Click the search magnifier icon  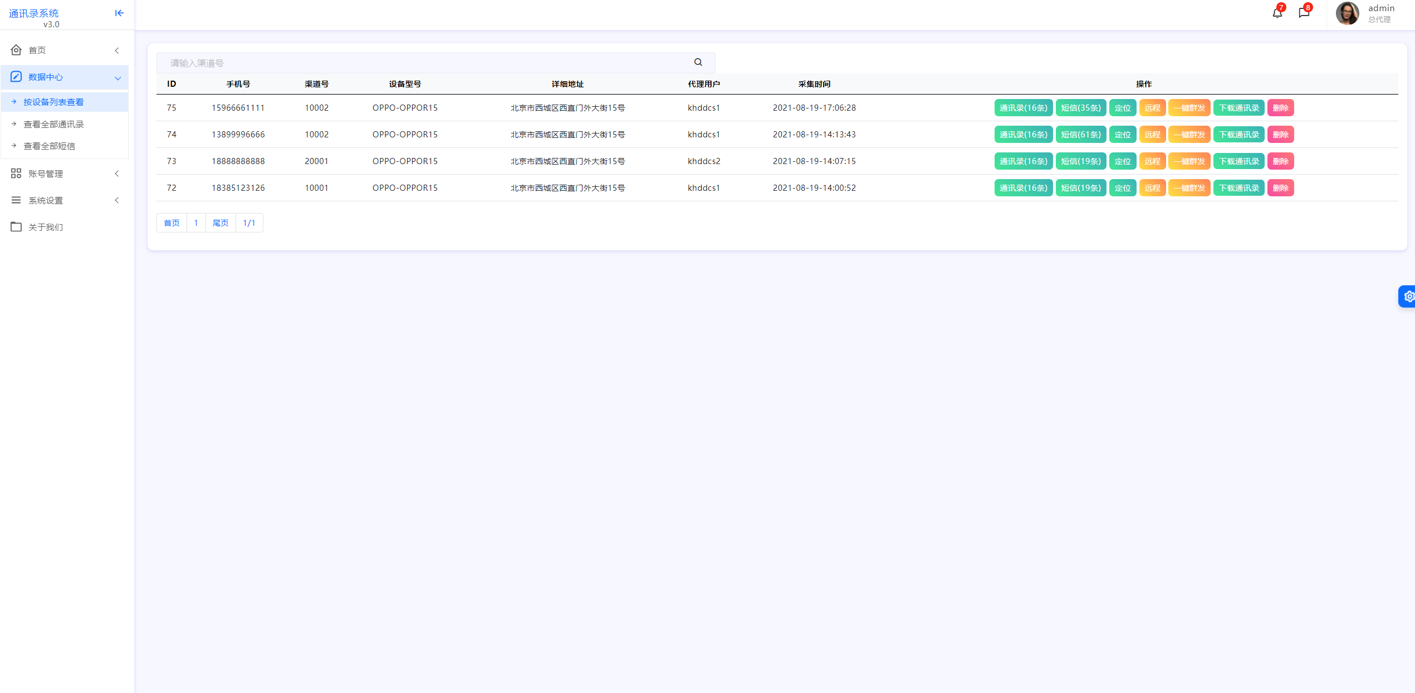[x=698, y=62]
